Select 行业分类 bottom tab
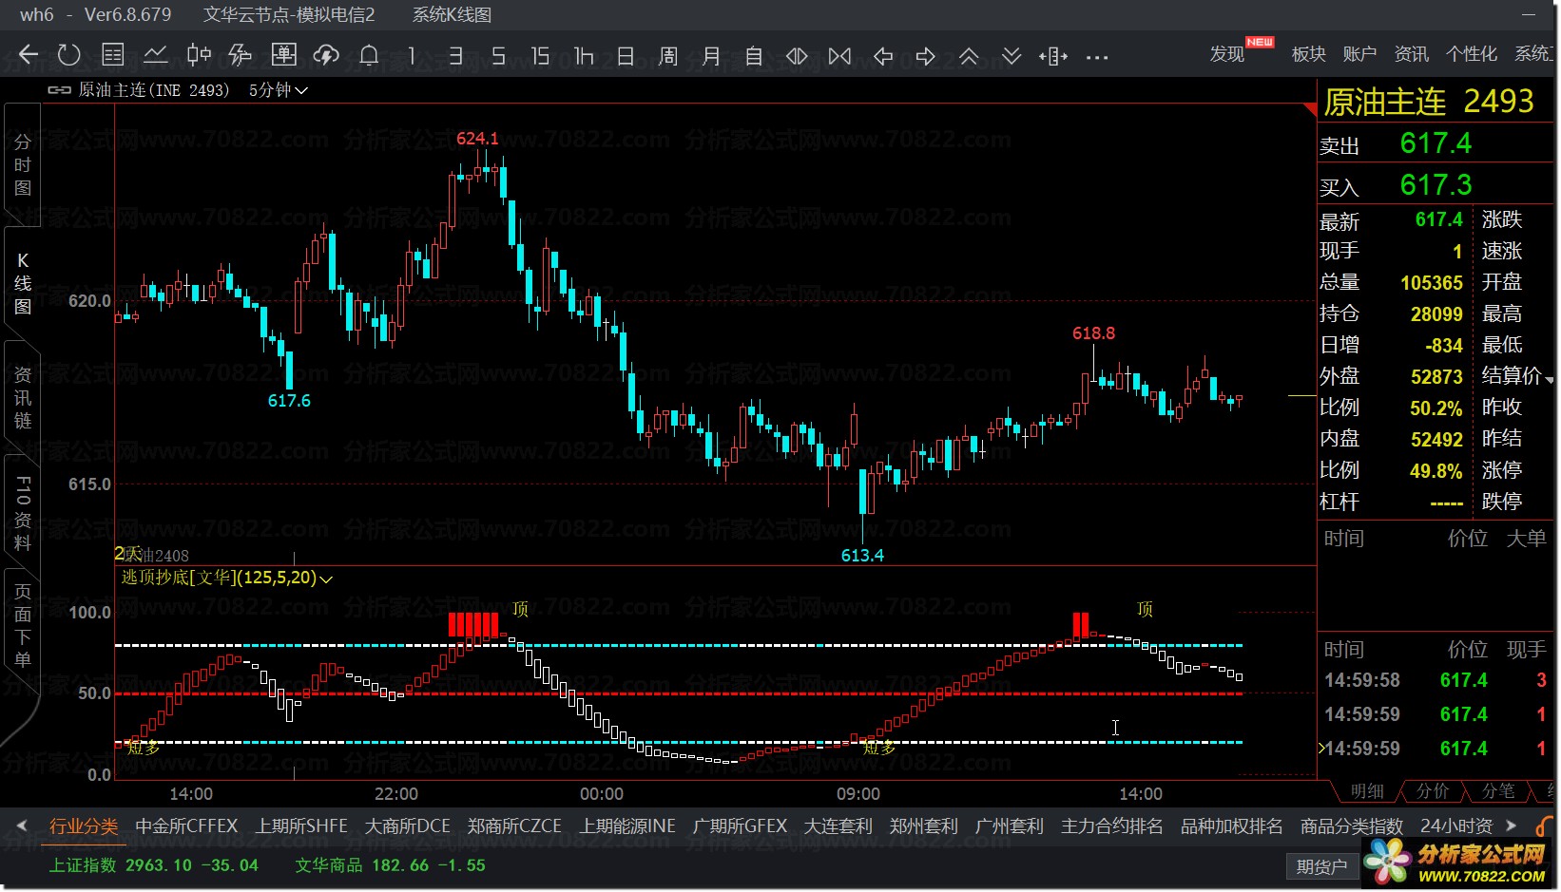Viewport: 1561px width, 892px height. click(84, 826)
